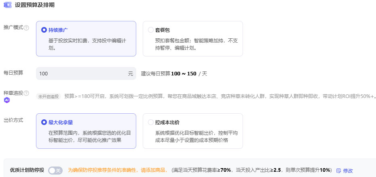
Task: Click the 持续推广 card description text
Action: click(x=87, y=44)
